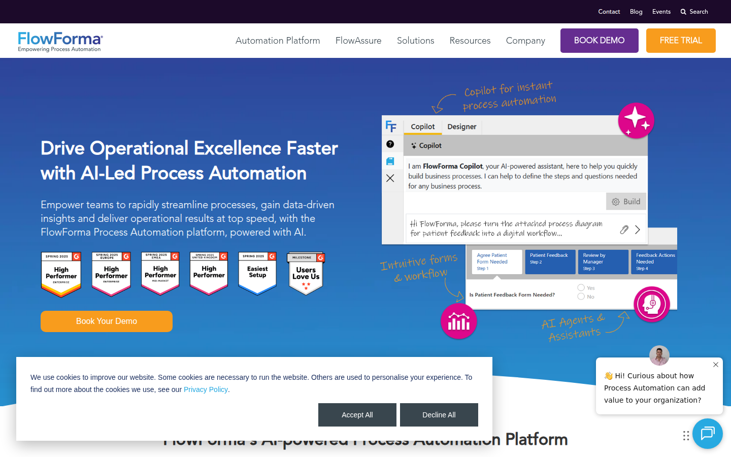Start the FREE TRIAL
This screenshot has width=731, height=457.
[680, 41]
